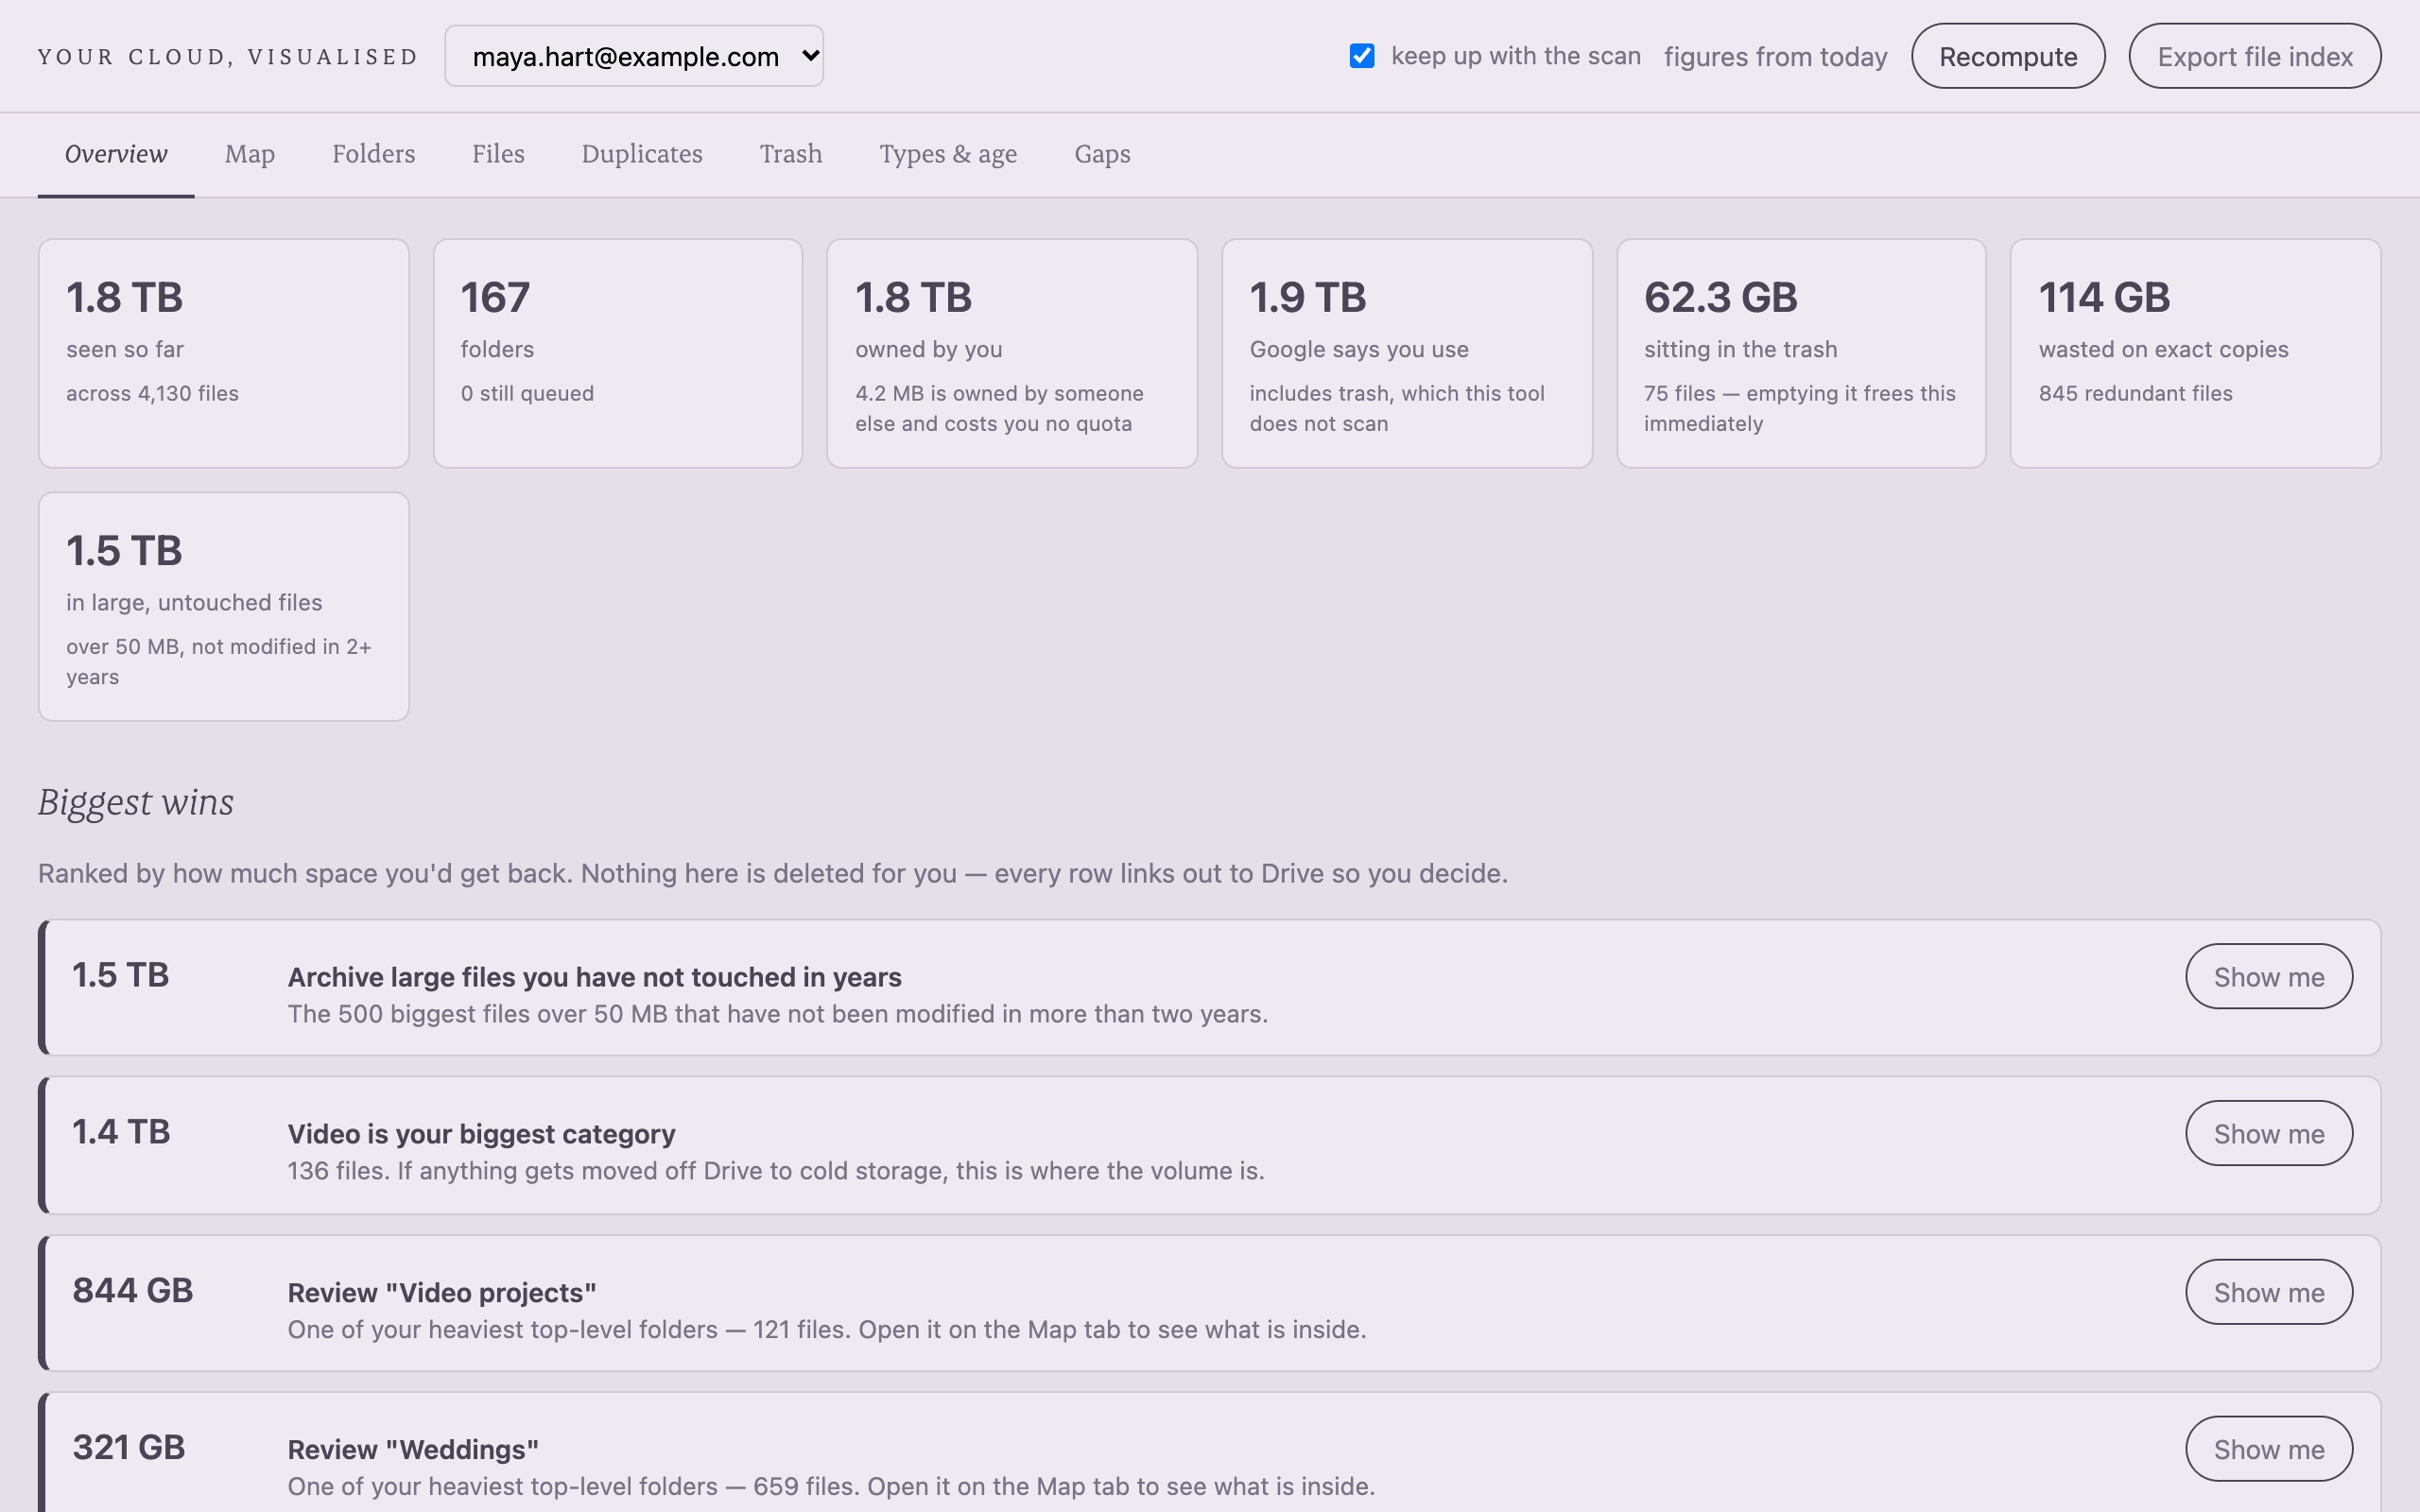2420x1512 pixels.
Task: Open the Types & age tab
Action: pos(948,154)
